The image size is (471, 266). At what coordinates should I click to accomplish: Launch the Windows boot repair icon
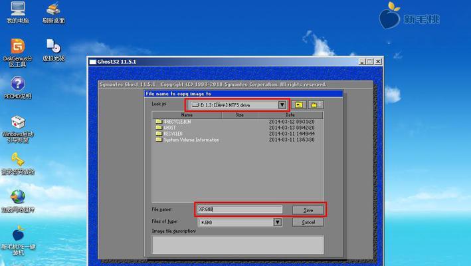coord(18,129)
